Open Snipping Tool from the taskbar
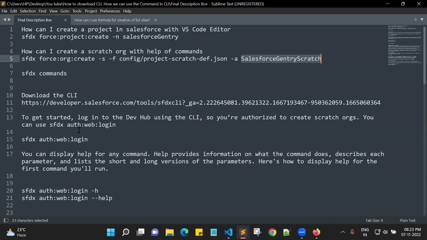 tap(258, 232)
